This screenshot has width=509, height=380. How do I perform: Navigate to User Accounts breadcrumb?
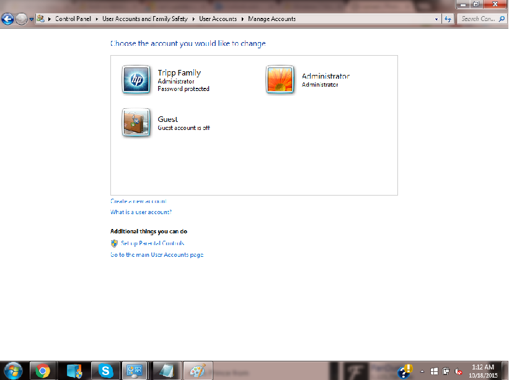[x=218, y=19]
